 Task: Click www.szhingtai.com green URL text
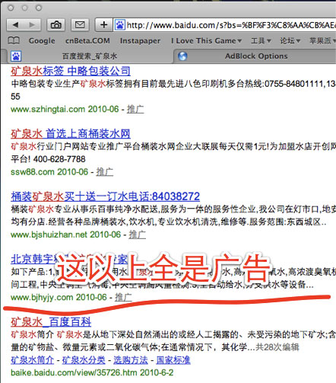(x=48, y=109)
